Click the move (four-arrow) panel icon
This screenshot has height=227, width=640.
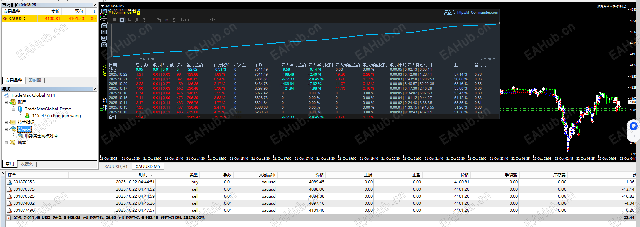point(104,19)
